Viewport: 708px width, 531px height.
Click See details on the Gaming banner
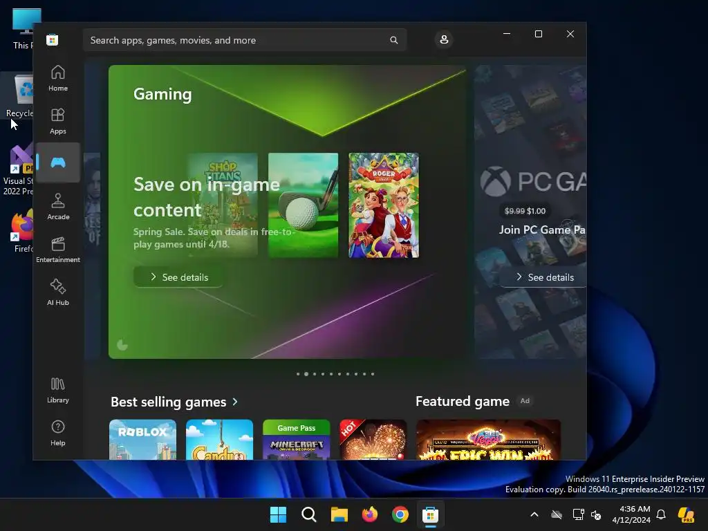(179, 277)
